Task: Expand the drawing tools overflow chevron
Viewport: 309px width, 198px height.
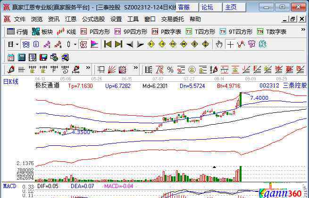Action: 88,68
